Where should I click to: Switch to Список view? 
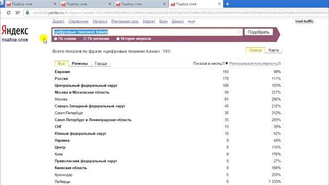pyautogui.click(x=255, y=50)
